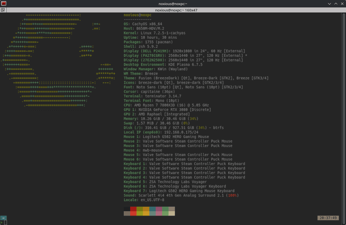Click the 'Memory: 10.26 GiB / 30.46 GiB' line
Image resolution: width=346 pixels, height=225 pixels.
click(161, 119)
